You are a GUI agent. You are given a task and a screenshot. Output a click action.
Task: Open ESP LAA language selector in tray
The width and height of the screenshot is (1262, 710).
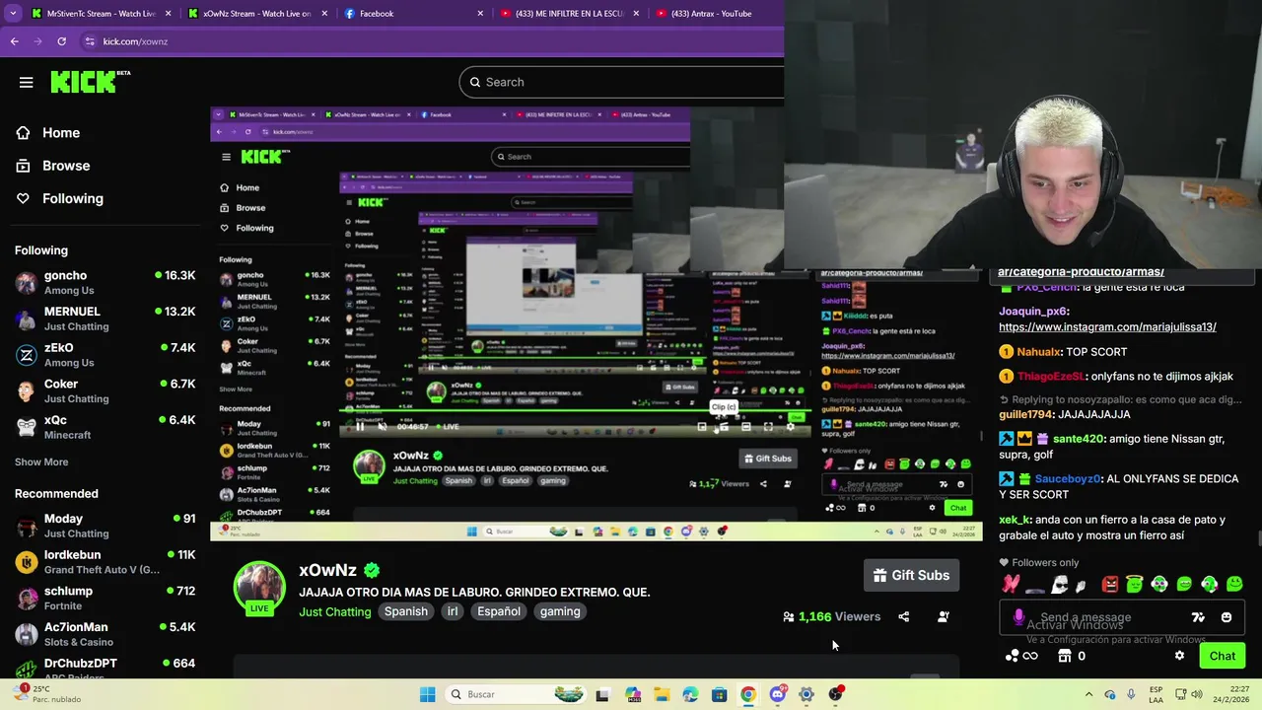point(1156,694)
